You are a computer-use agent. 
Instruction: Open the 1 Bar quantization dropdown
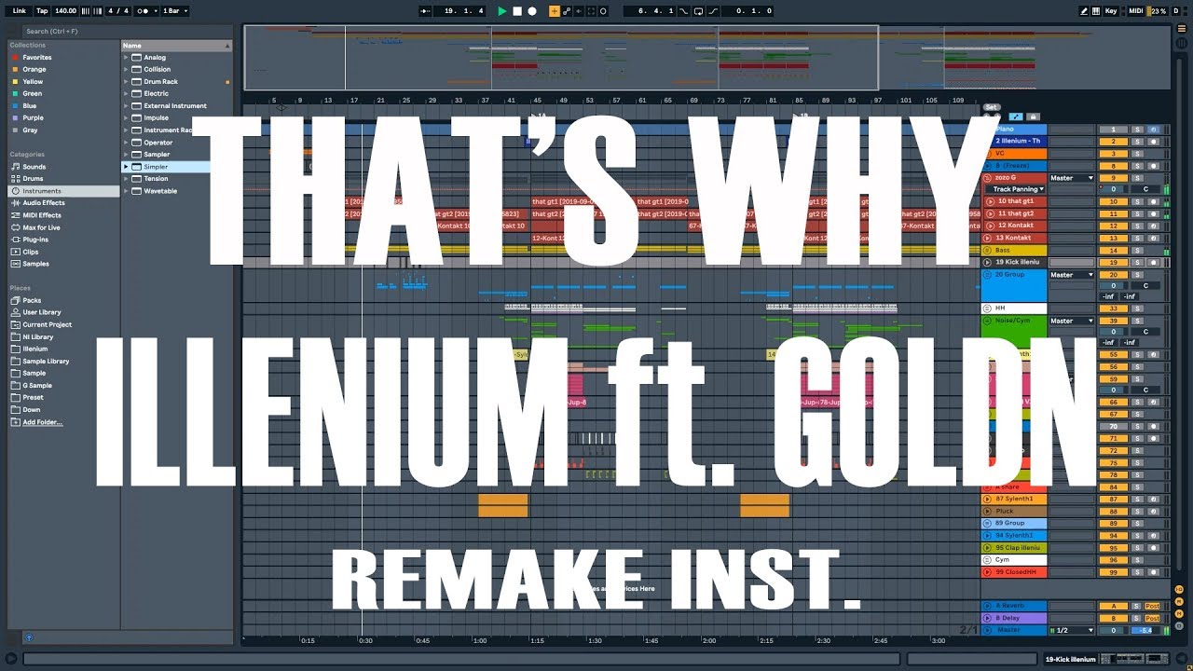tap(175, 11)
